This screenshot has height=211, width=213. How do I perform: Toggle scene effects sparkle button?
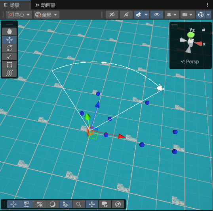tap(139, 15)
